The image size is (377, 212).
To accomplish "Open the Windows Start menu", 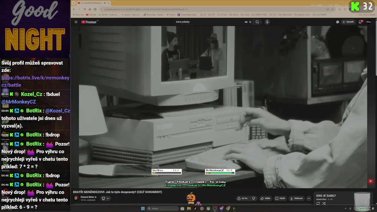I will pyautogui.click(x=143, y=208).
